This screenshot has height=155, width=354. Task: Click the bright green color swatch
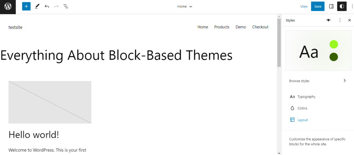(334, 44)
